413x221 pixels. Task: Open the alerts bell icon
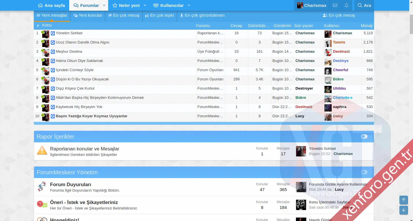click(x=346, y=5)
